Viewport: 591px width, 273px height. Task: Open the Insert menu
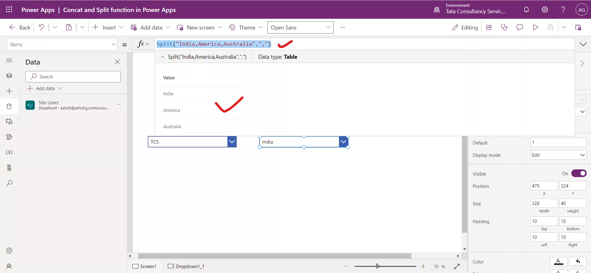(x=108, y=27)
